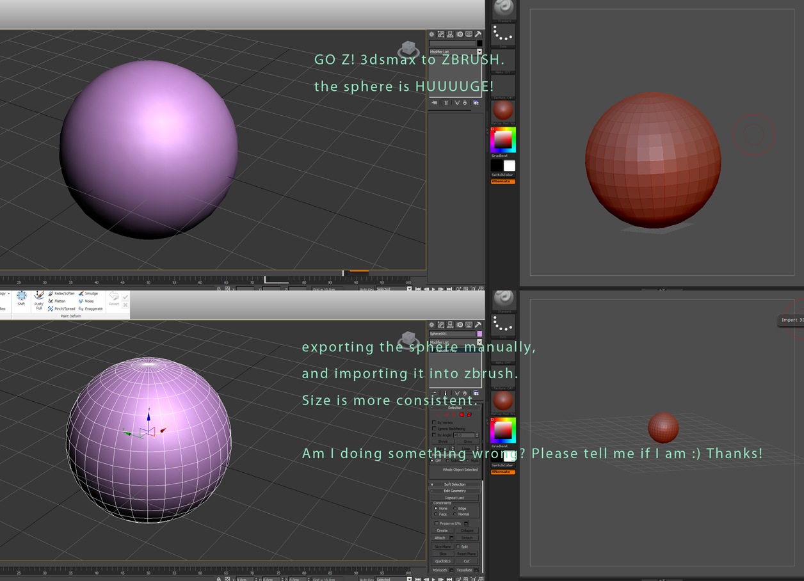Choose the Relax/Soften brush
Image resolution: width=804 pixels, height=581 pixels.
pyautogui.click(x=61, y=294)
